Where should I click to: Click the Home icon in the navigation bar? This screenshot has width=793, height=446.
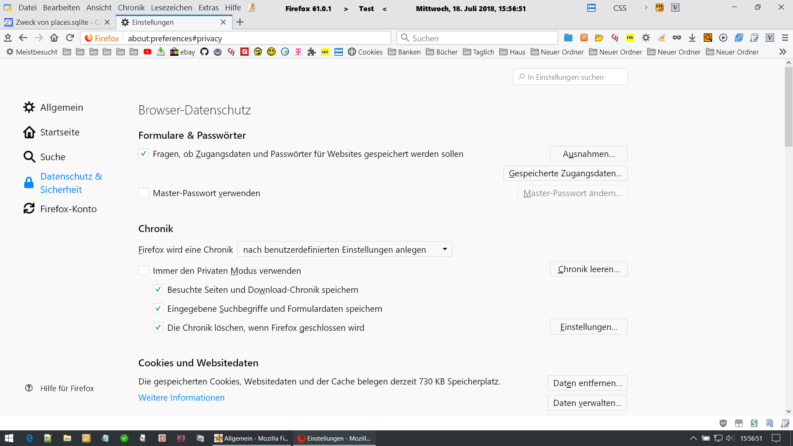click(54, 38)
